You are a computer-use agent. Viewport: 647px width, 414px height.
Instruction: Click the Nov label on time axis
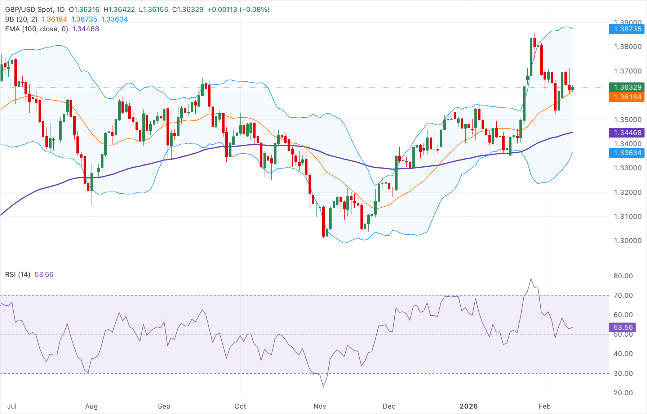pos(319,406)
